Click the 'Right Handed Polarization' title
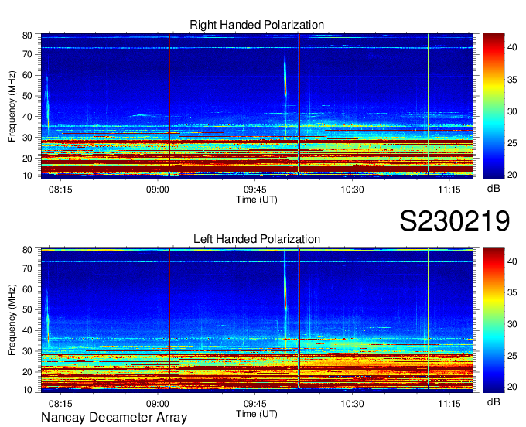The width and height of the screenshot is (526, 427). (x=257, y=25)
